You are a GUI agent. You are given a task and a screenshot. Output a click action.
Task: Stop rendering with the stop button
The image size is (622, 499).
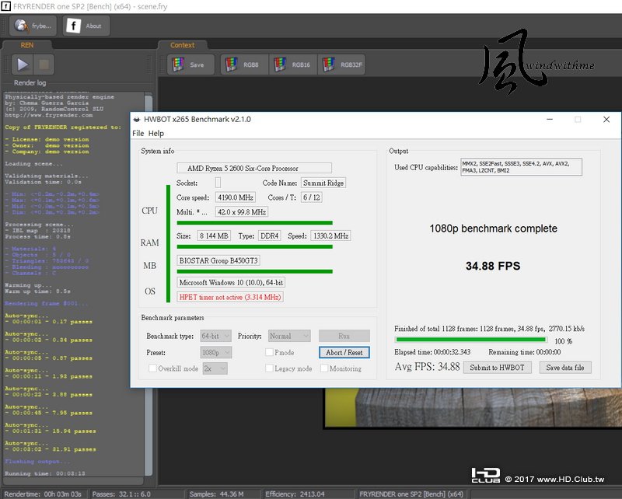[x=44, y=65]
